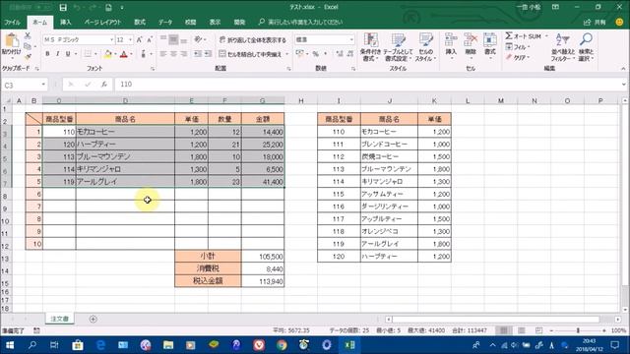Click the Name Box showing C3
Screen dimensions: 630x354
pos(21,85)
